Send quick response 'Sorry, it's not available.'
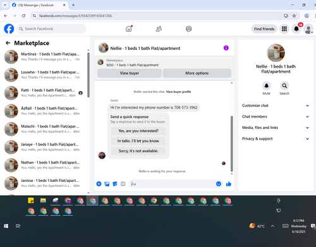 138,151
